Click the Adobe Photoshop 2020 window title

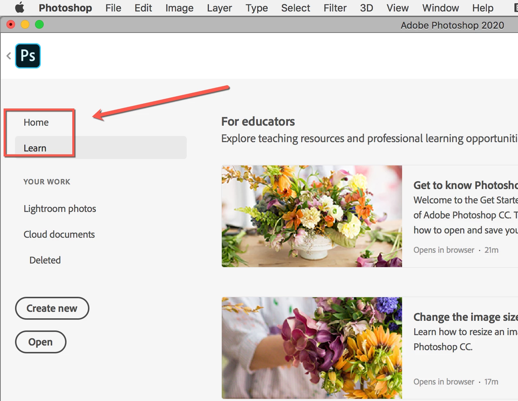[452, 25]
